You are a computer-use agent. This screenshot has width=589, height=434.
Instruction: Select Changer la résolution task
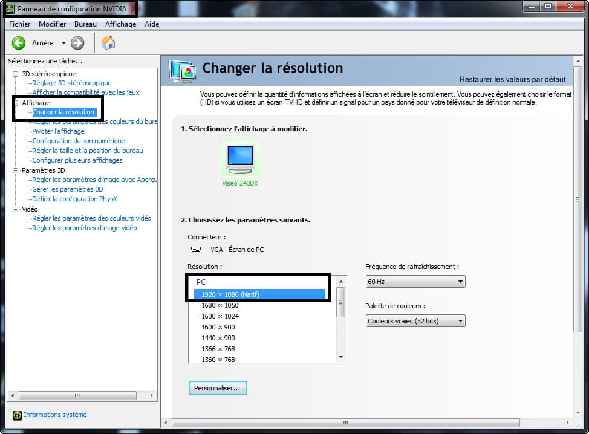click(63, 112)
